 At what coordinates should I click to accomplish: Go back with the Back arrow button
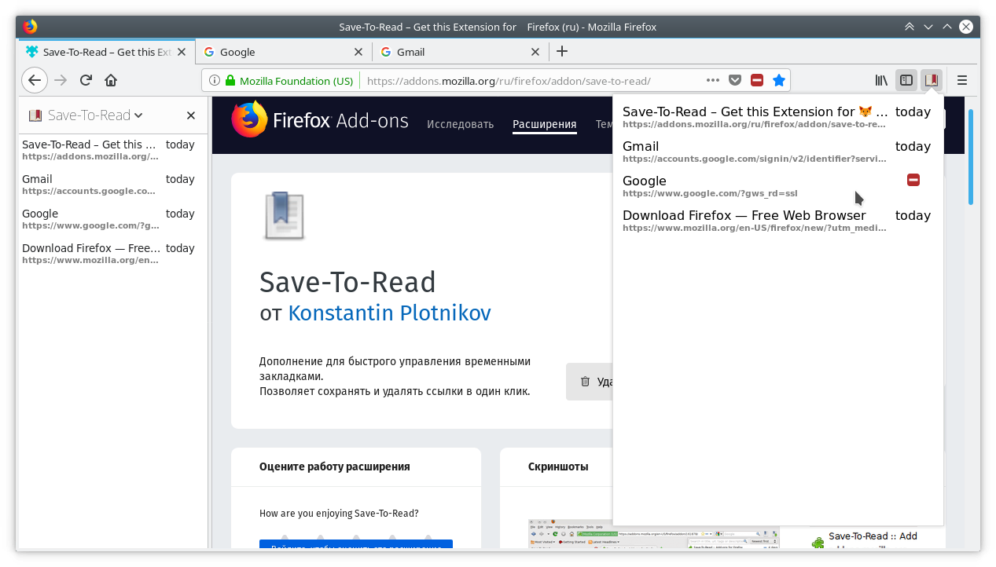[x=35, y=80]
